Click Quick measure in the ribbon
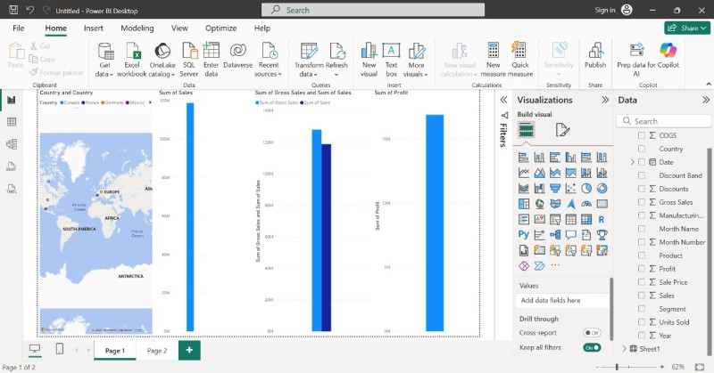Viewport: 714px width, 373px height. coord(519,52)
